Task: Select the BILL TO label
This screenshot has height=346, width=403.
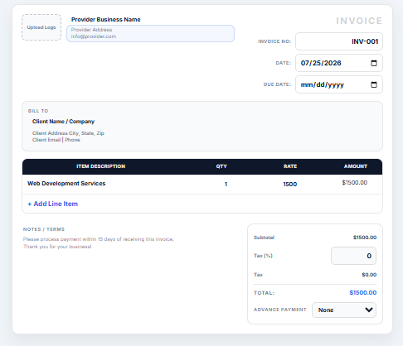Action: click(x=38, y=111)
